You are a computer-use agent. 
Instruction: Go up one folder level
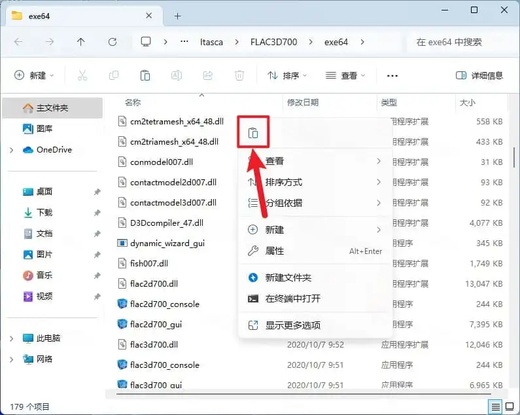point(80,42)
